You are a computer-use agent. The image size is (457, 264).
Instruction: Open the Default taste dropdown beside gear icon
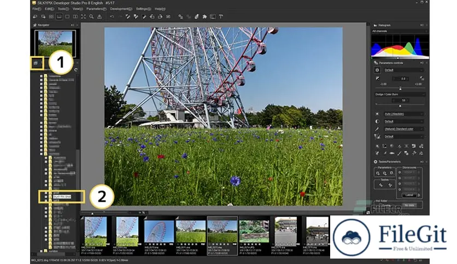[403, 70]
